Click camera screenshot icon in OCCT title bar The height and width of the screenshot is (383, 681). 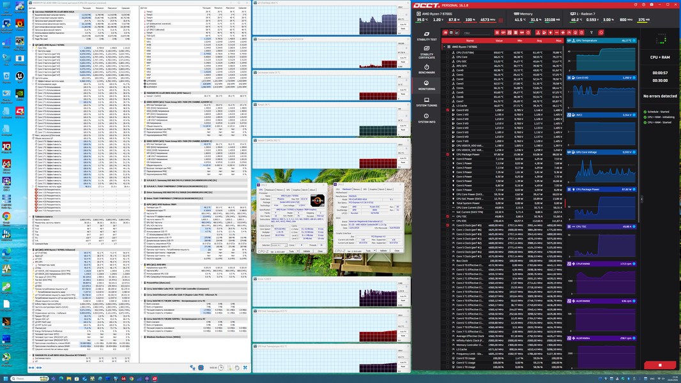click(x=652, y=4)
